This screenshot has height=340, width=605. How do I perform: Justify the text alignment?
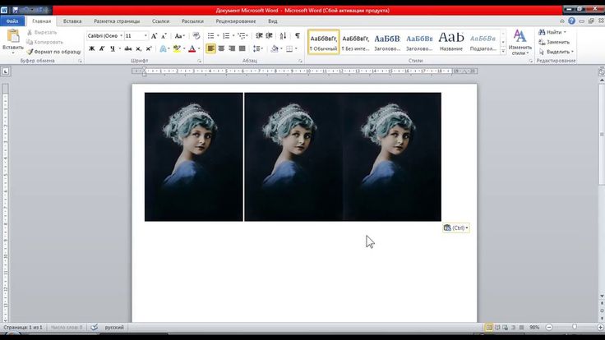[x=242, y=48]
